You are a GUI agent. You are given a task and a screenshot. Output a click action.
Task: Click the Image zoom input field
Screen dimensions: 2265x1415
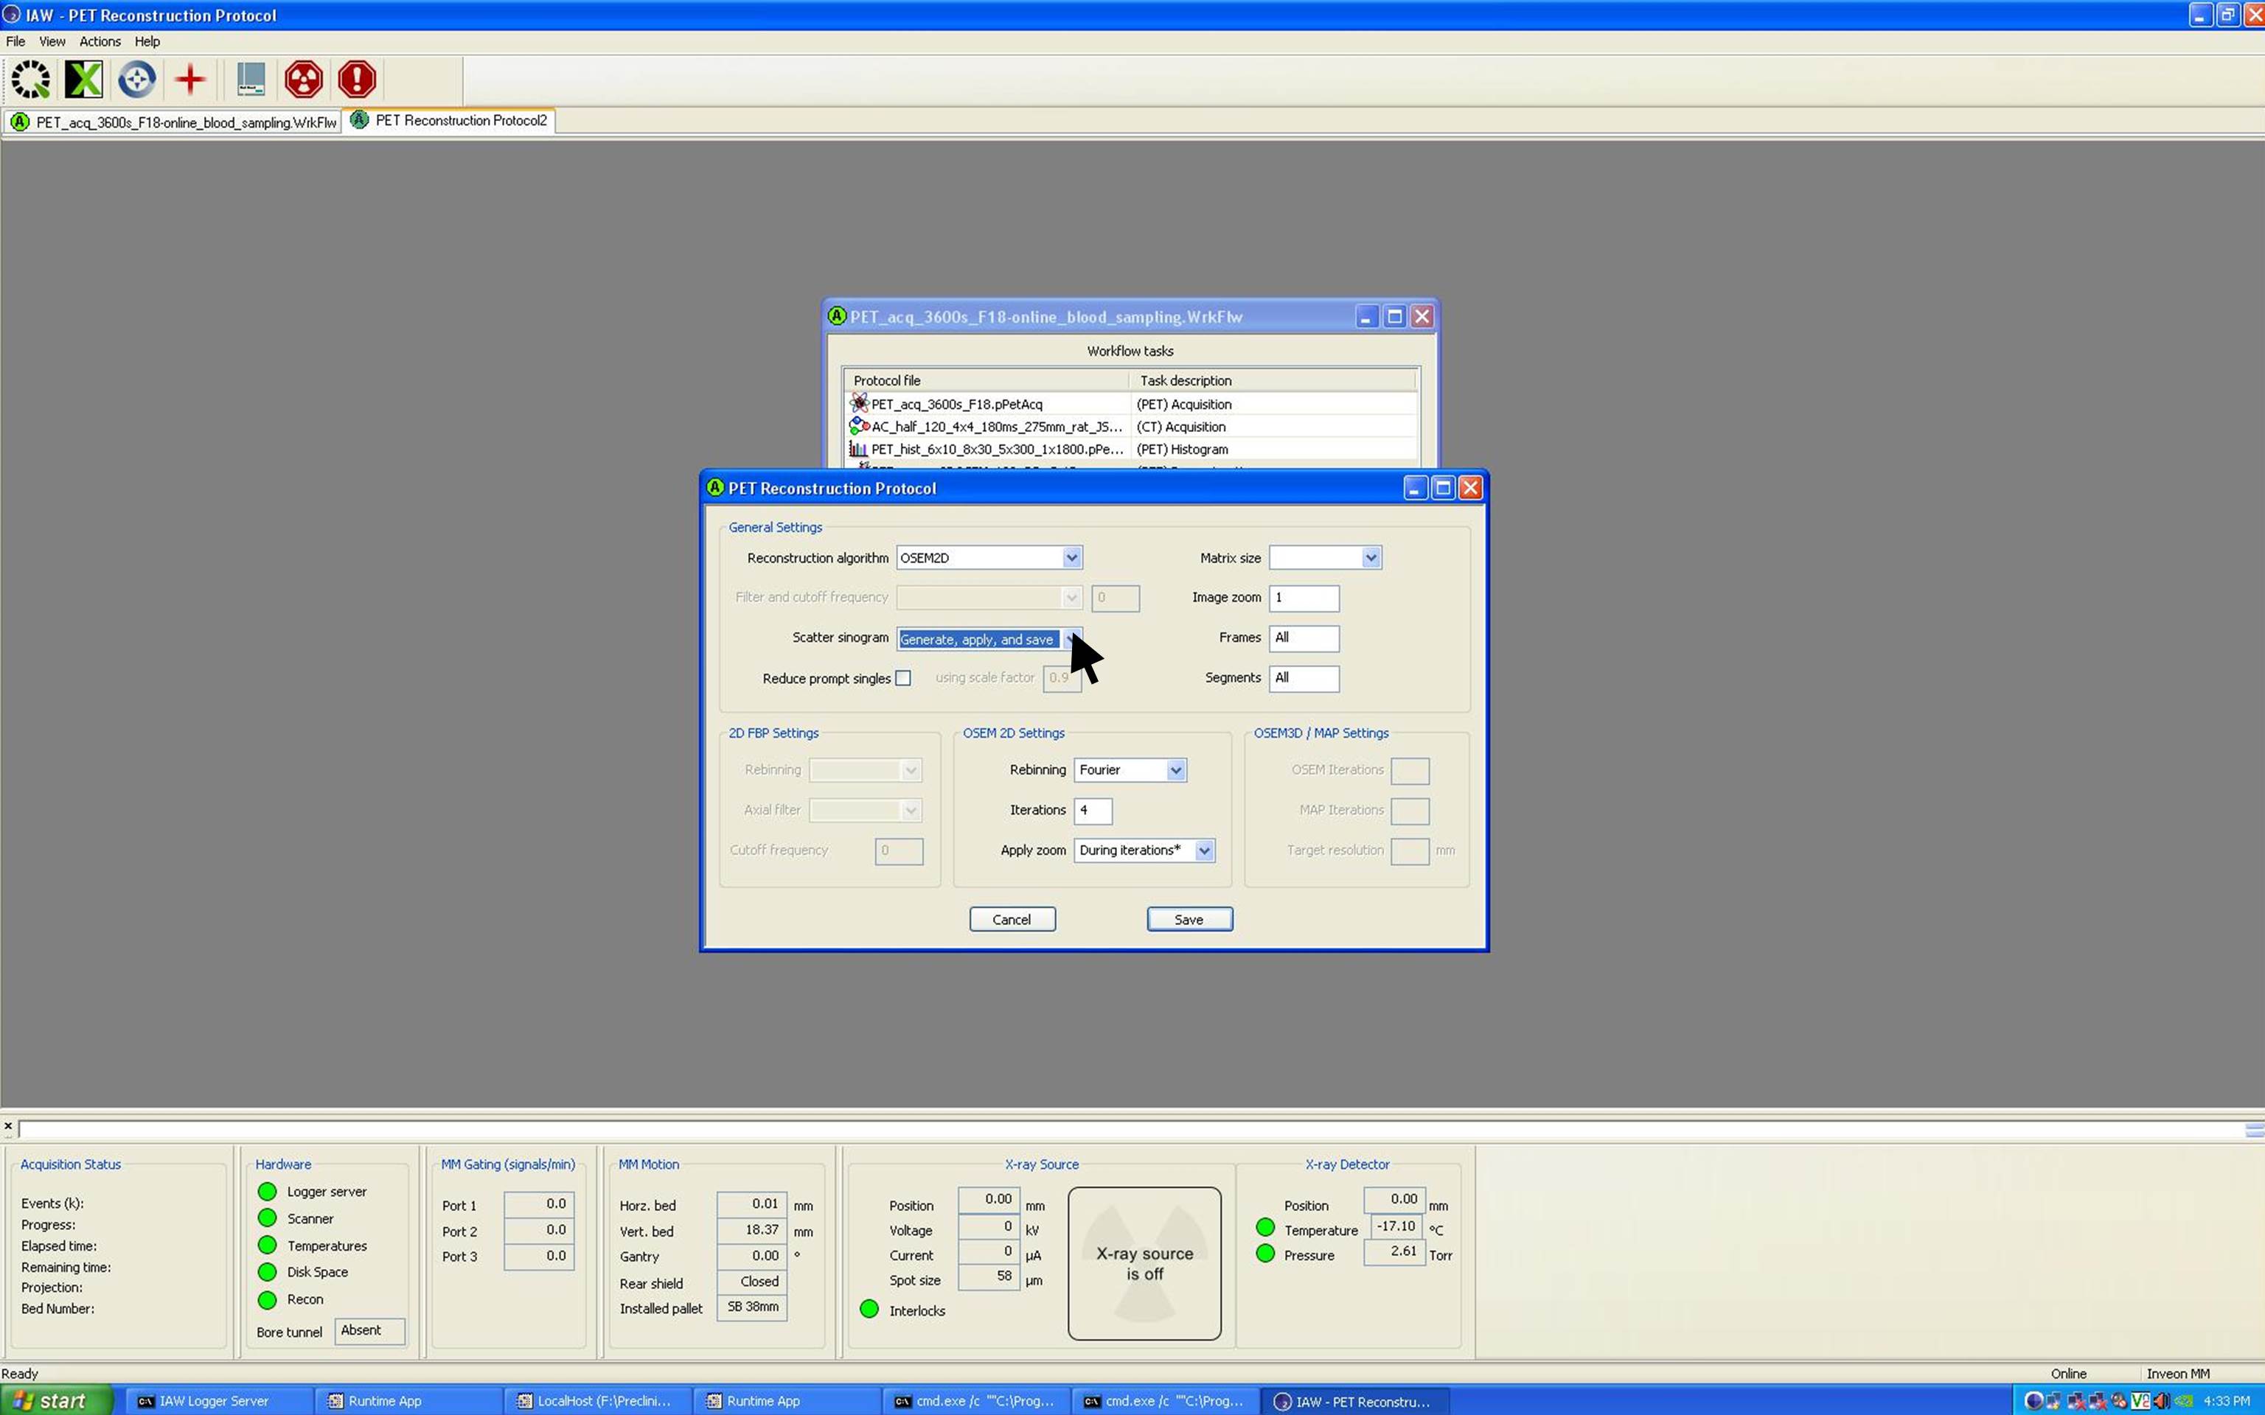coord(1303,597)
